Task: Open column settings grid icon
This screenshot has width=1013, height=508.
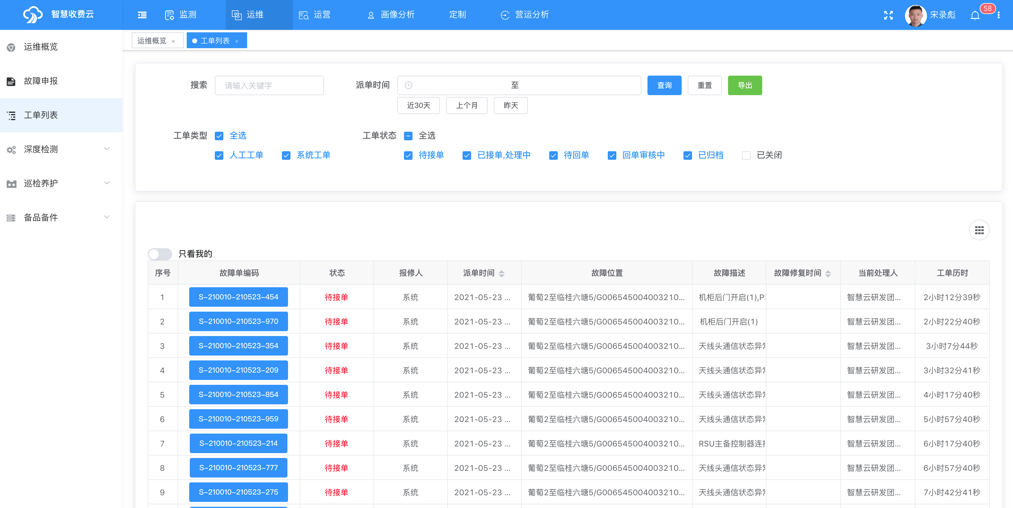Action: pos(979,230)
